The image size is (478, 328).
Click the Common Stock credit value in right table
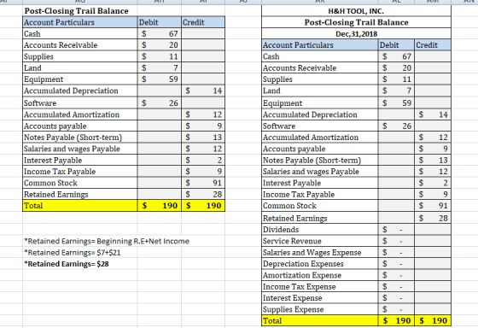tap(433, 206)
